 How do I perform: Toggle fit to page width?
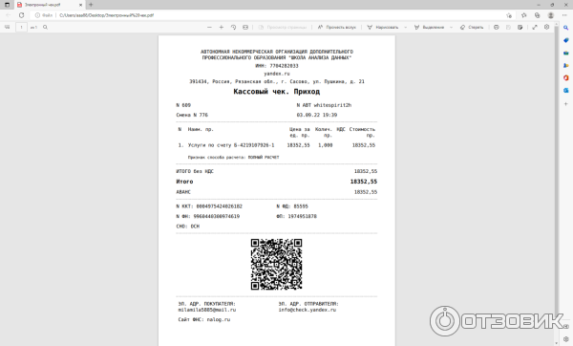245,27
